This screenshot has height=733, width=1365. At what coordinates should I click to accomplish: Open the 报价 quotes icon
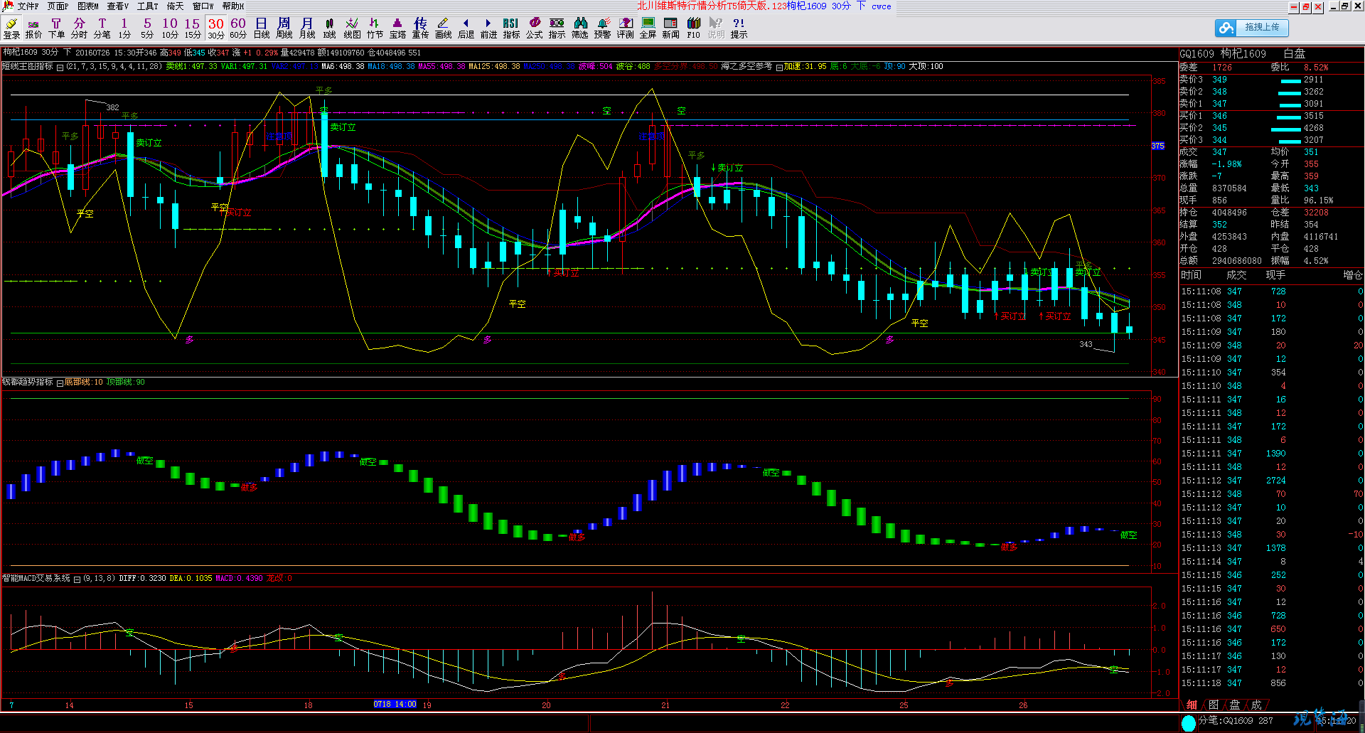33,28
